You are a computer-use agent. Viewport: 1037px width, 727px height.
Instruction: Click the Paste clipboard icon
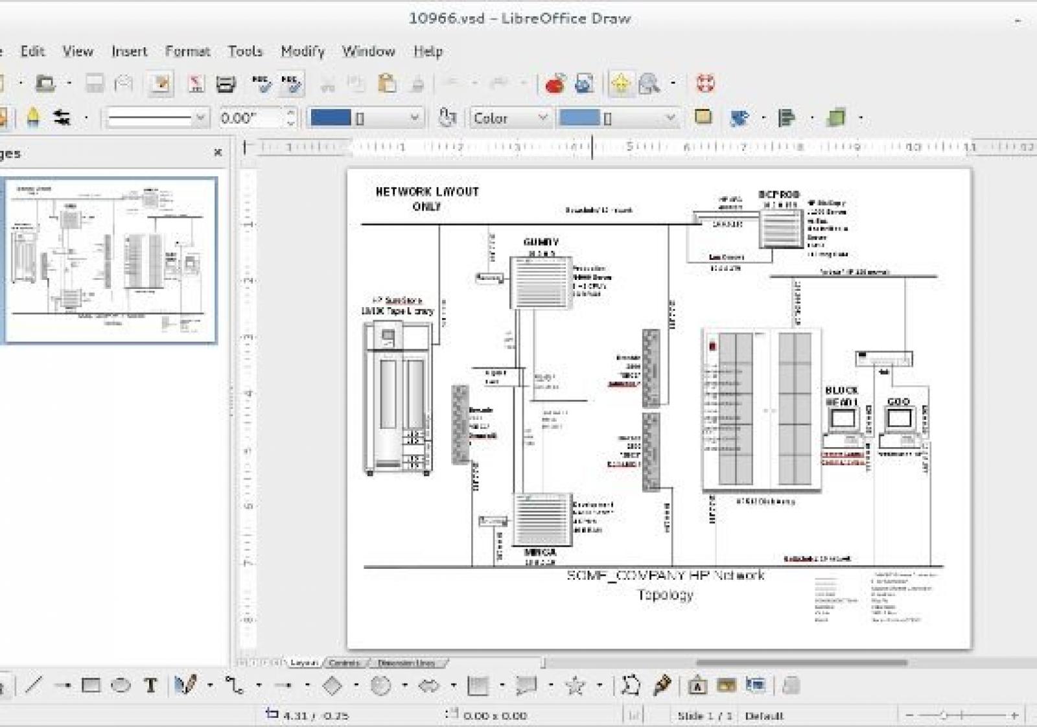click(387, 84)
